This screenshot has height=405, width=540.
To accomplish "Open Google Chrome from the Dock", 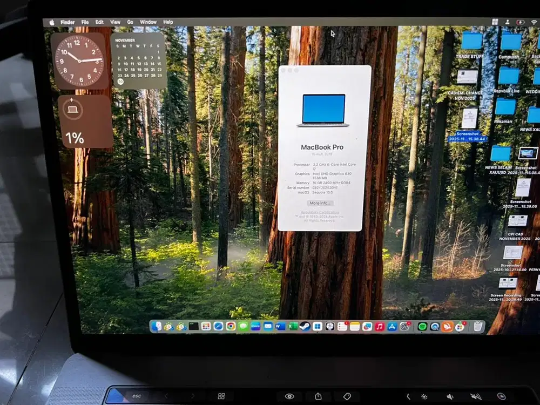I will pos(230,327).
